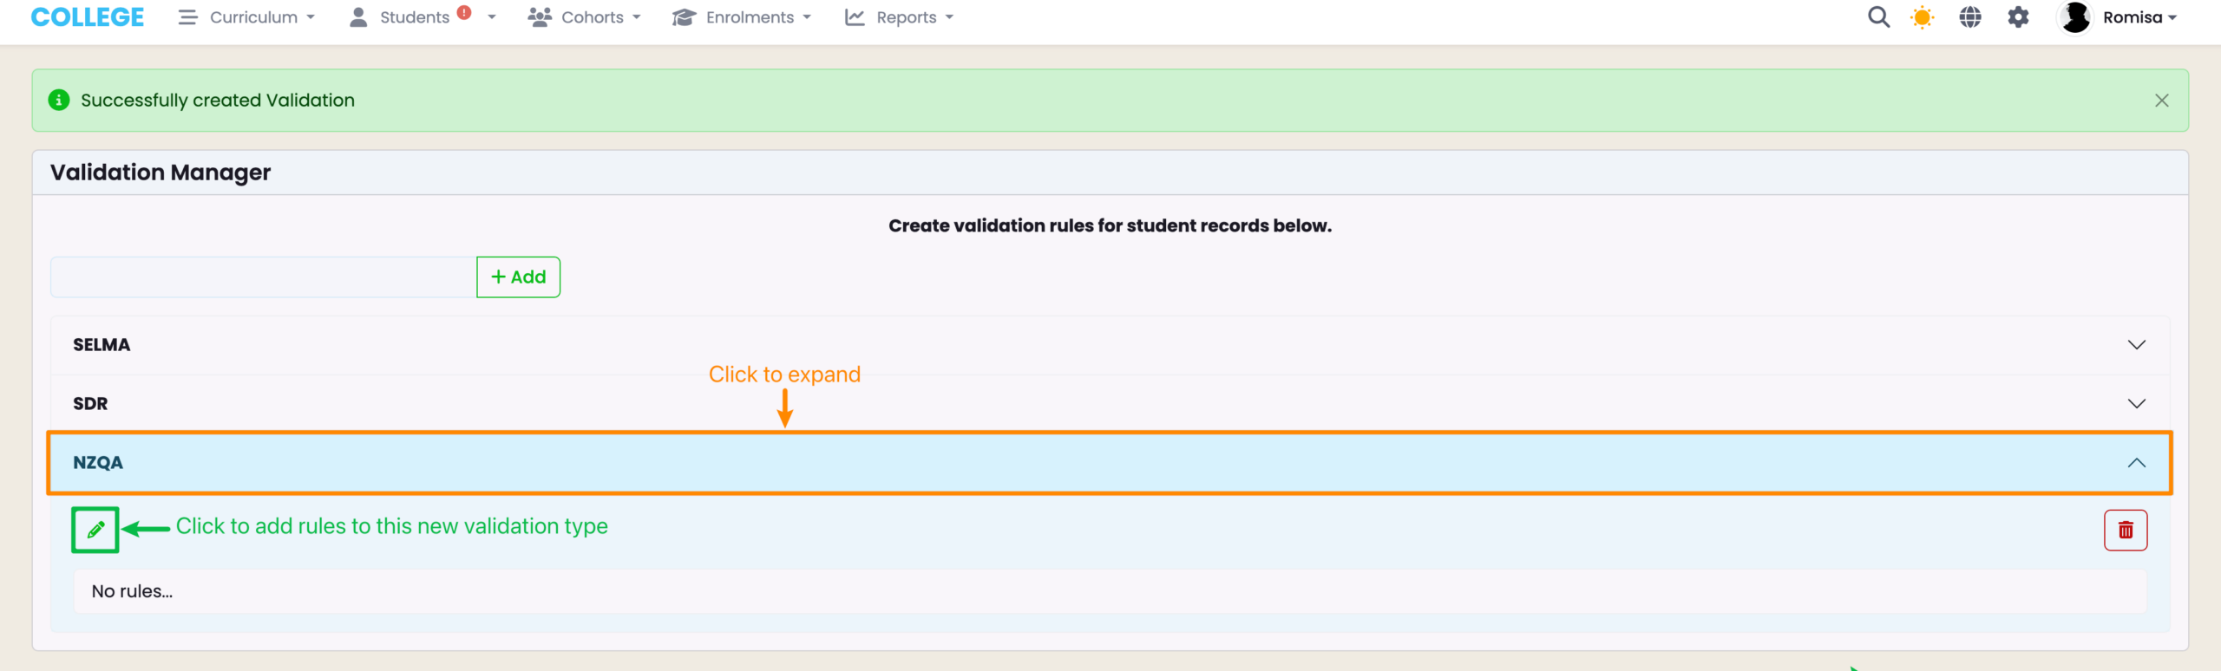This screenshot has width=2221, height=671.
Task: Dismiss the success notification banner
Action: click(x=2161, y=101)
